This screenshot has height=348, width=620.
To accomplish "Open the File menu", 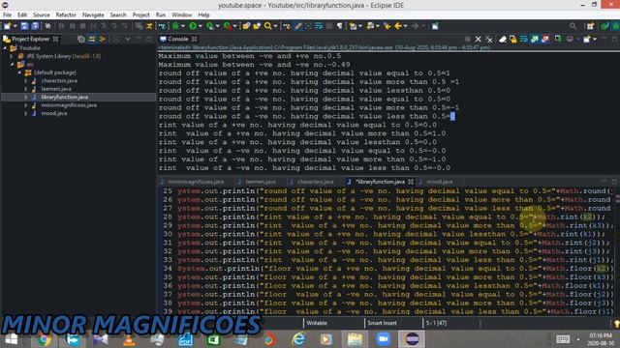I will coord(7,15).
